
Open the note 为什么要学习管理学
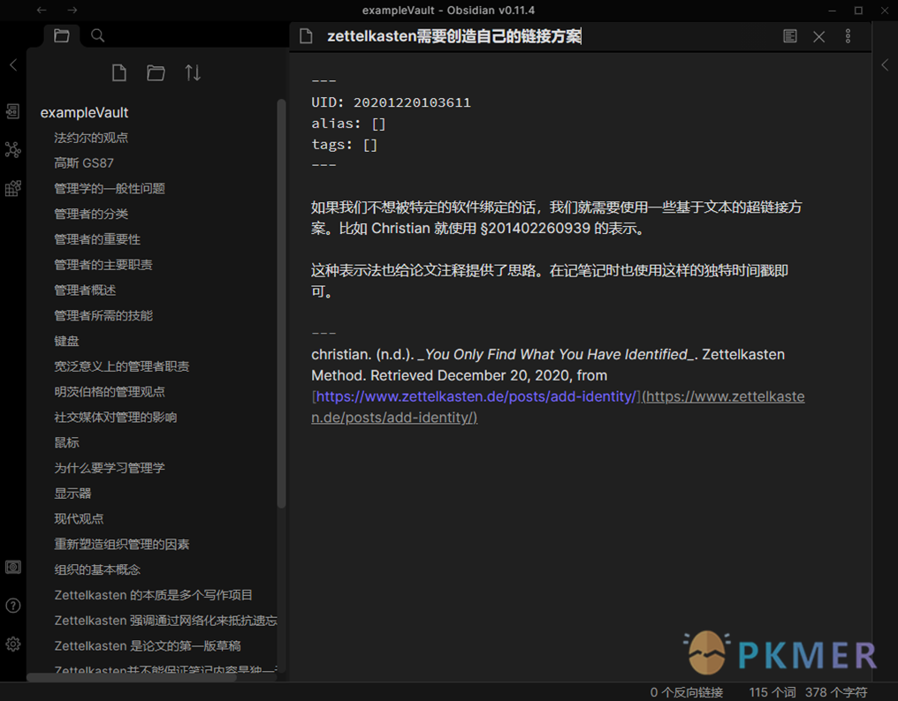tap(110, 468)
